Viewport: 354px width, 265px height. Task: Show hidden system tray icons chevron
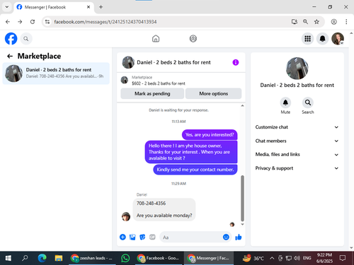click(x=272, y=258)
